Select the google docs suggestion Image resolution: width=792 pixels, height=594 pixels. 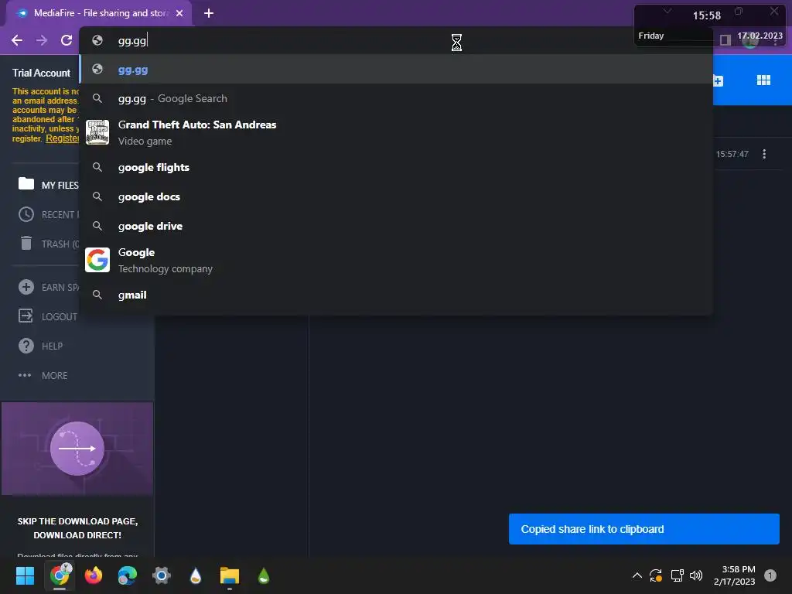(395, 196)
